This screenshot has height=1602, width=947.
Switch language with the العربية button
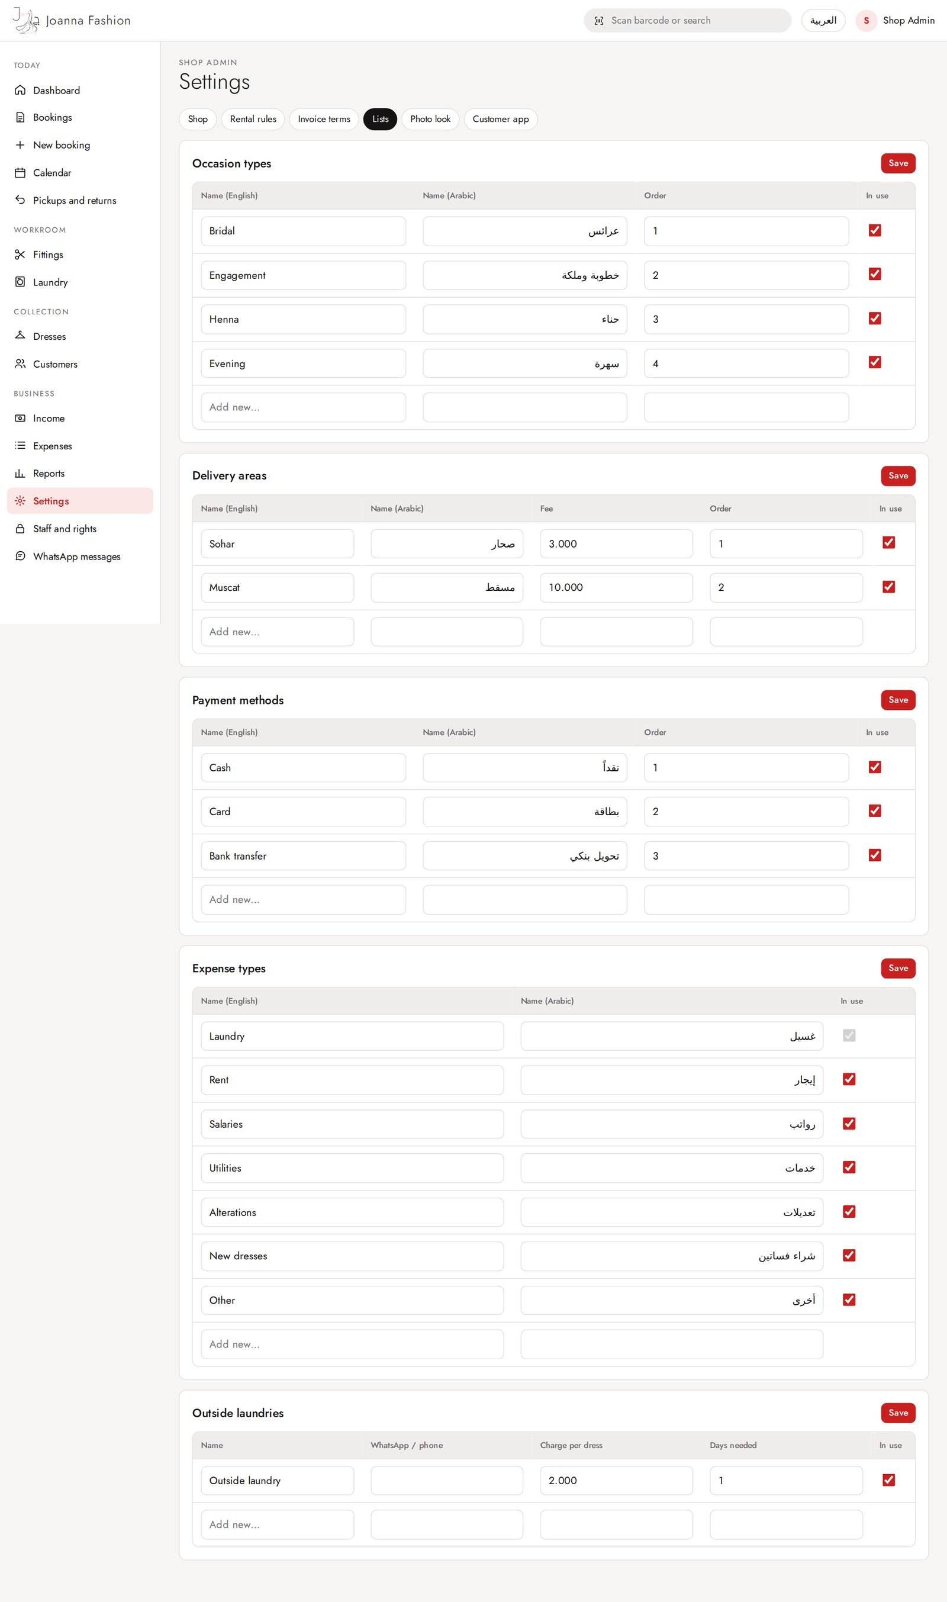[823, 20]
